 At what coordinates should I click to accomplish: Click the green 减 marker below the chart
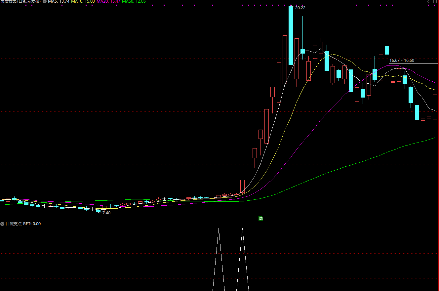coord(260,218)
